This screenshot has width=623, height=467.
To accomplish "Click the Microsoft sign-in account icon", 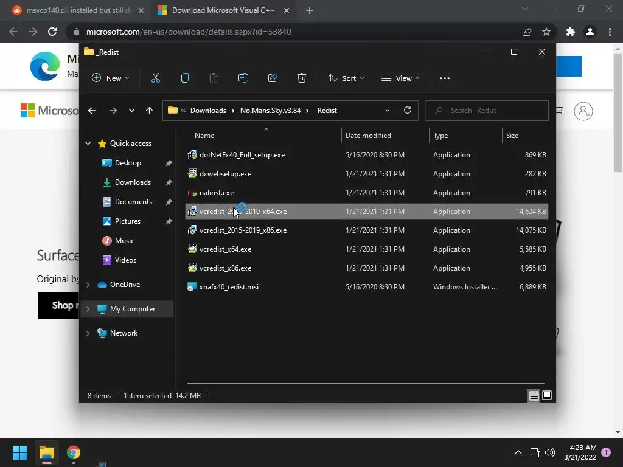I will pos(583,111).
